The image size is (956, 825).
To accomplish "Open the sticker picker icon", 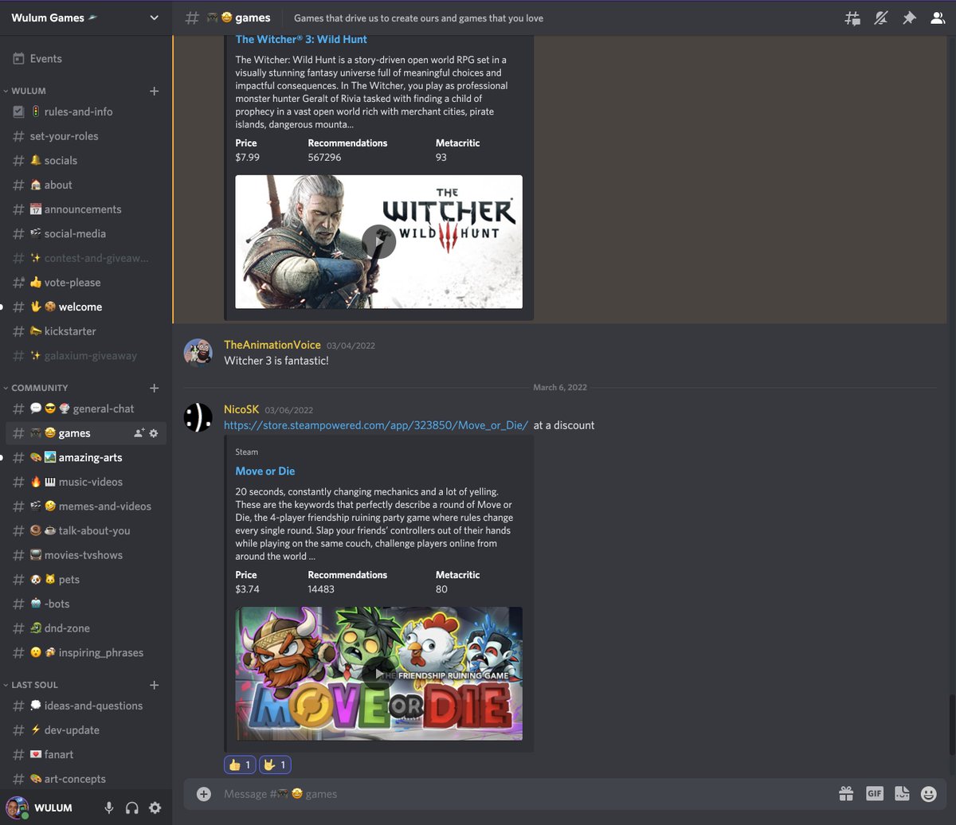I will click(902, 793).
